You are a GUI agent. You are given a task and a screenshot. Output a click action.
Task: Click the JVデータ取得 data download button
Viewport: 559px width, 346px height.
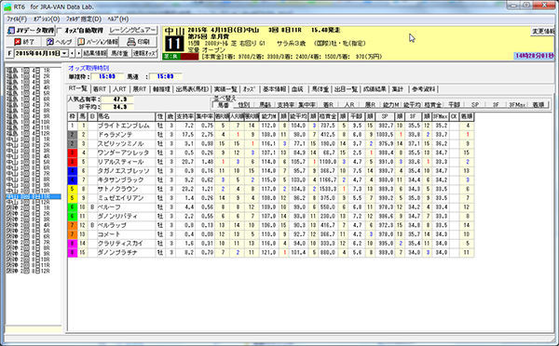[31, 31]
